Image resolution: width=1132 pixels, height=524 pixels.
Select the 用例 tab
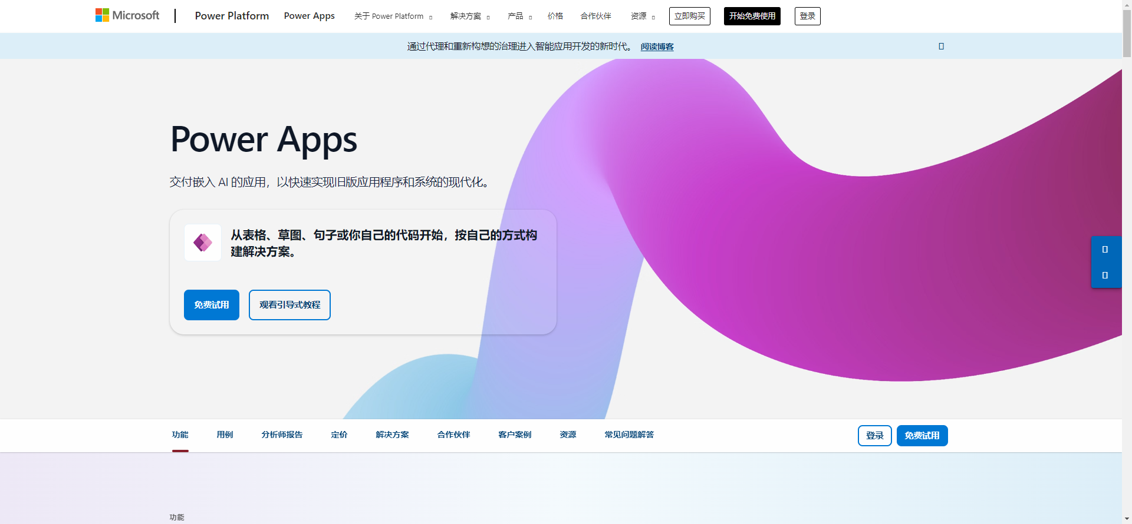tap(225, 435)
